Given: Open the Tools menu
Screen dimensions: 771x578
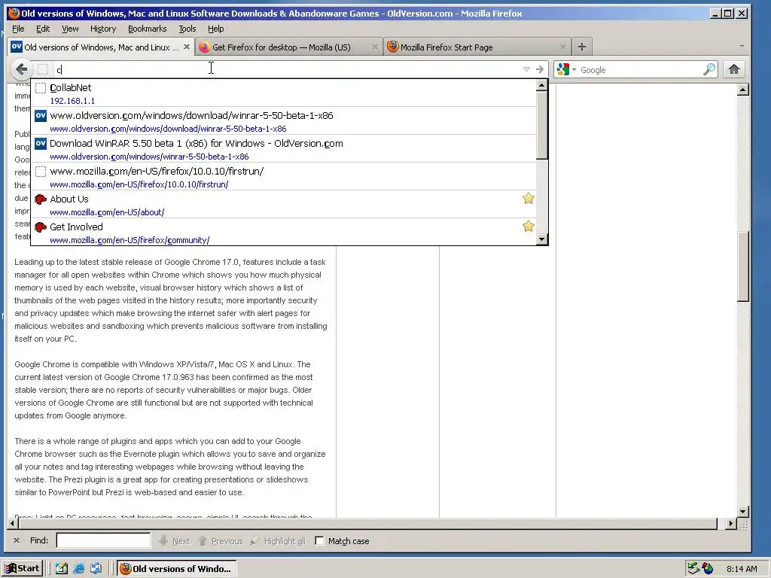Looking at the screenshot, I should [x=187, y=29].
